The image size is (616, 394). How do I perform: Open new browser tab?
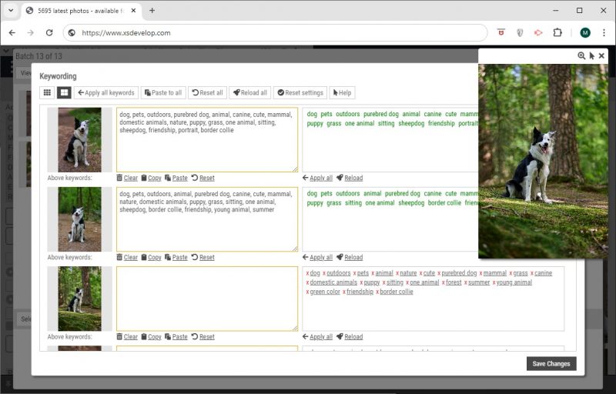[x=152, y=11]
